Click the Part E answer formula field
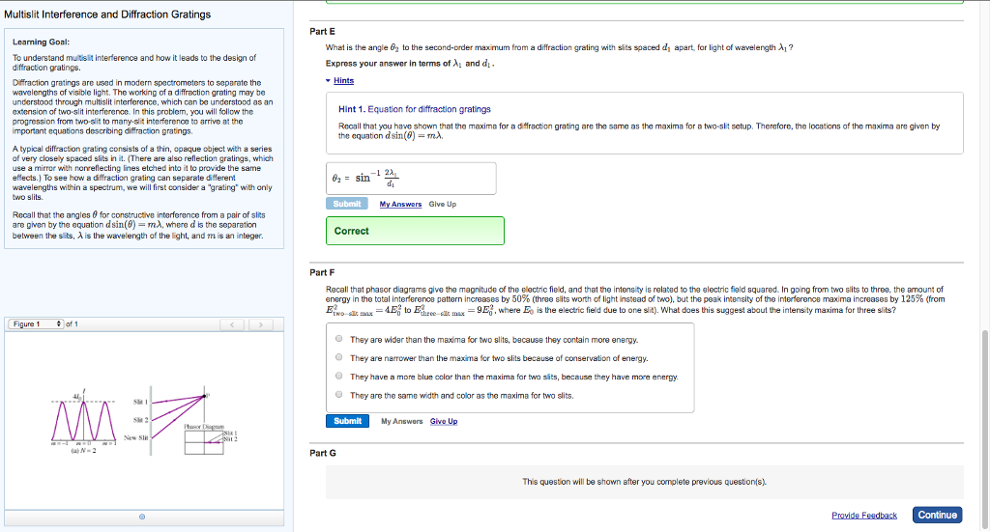This screenshot has height=532, width=990. click(413, 179)
